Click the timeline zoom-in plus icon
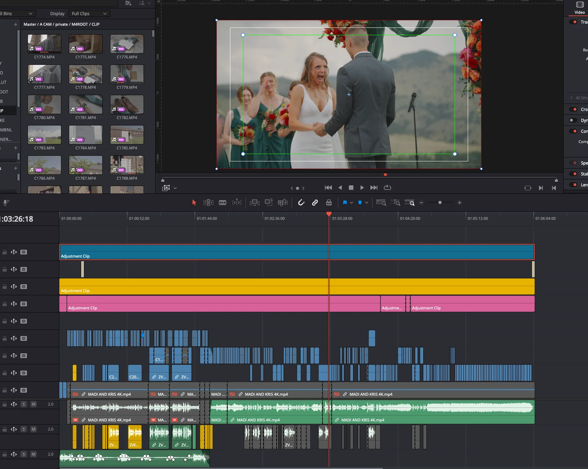588x469 pixels. point(460,203)
